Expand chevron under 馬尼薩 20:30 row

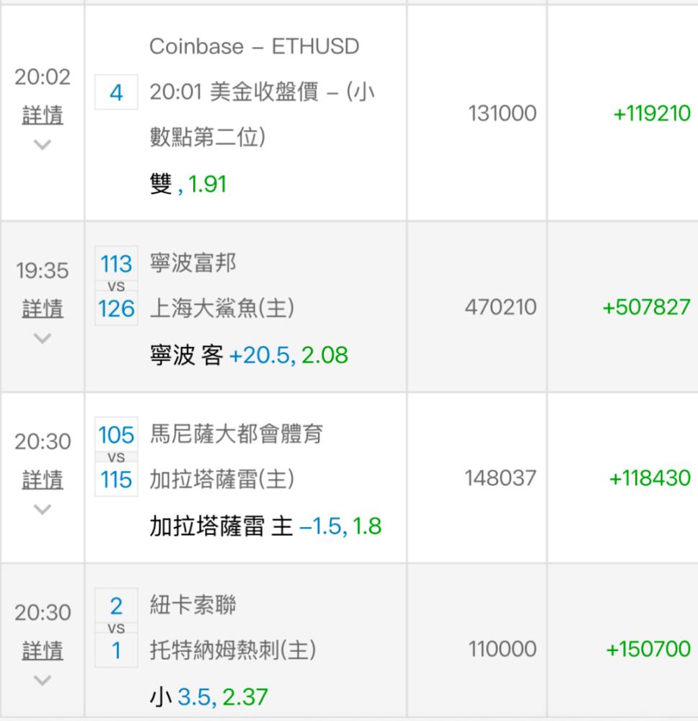[x=43, y=509]
